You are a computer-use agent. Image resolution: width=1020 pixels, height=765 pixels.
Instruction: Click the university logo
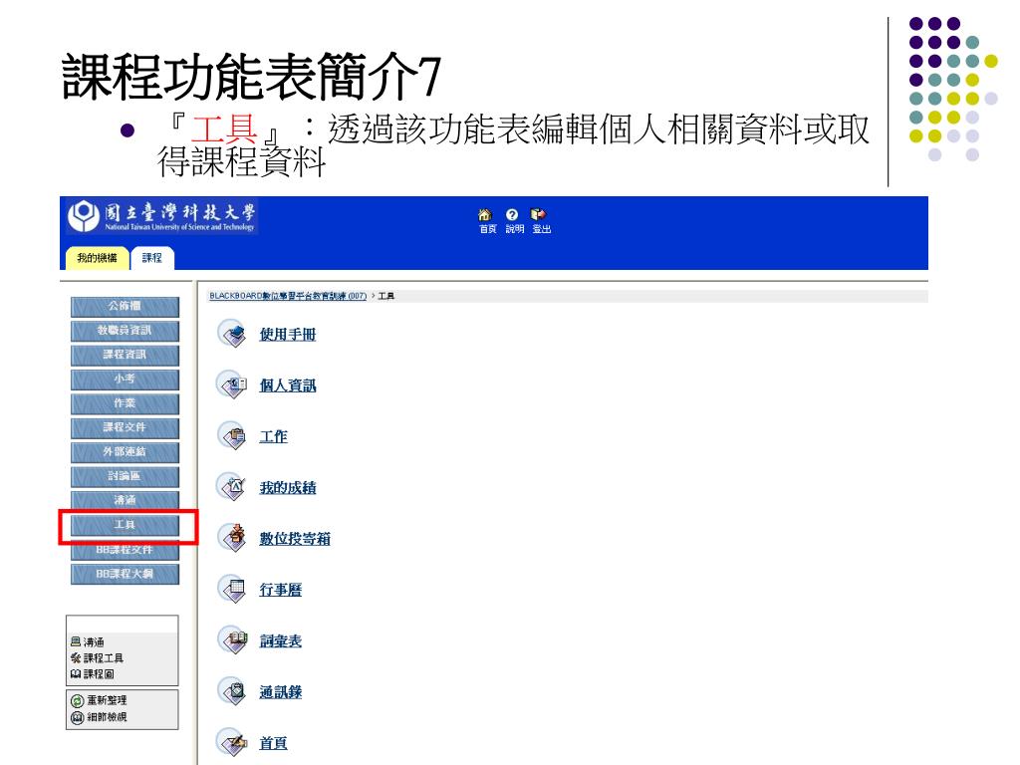click(x=162, y=216)
